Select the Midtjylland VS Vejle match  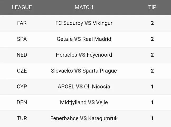[x=84, y=102]
